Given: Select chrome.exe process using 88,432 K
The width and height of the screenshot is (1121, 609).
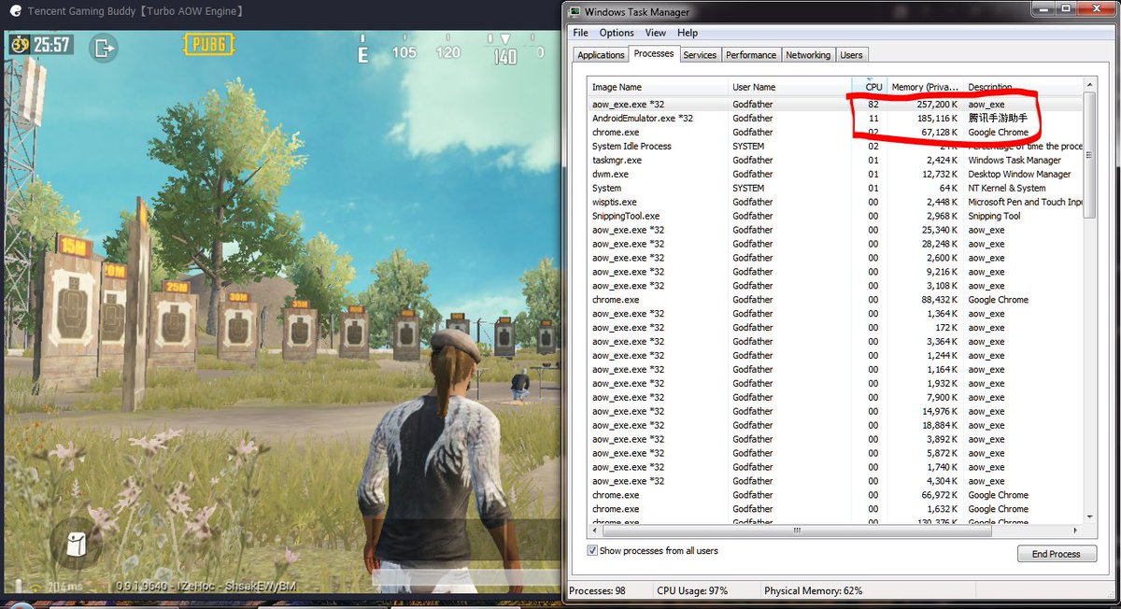Looking at the screenshot, I should 835,300.
